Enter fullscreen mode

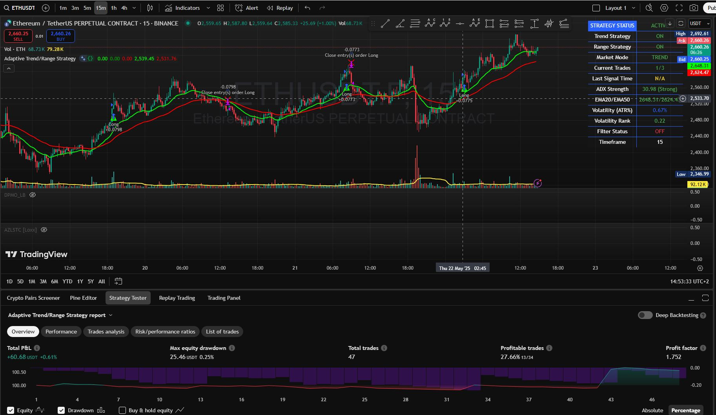click(679, 8)
